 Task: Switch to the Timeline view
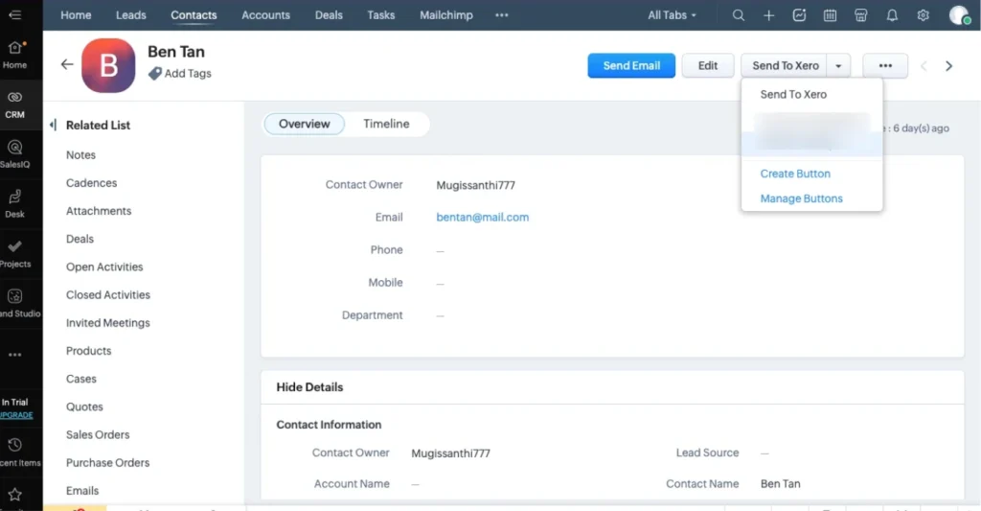coord(386,124)
